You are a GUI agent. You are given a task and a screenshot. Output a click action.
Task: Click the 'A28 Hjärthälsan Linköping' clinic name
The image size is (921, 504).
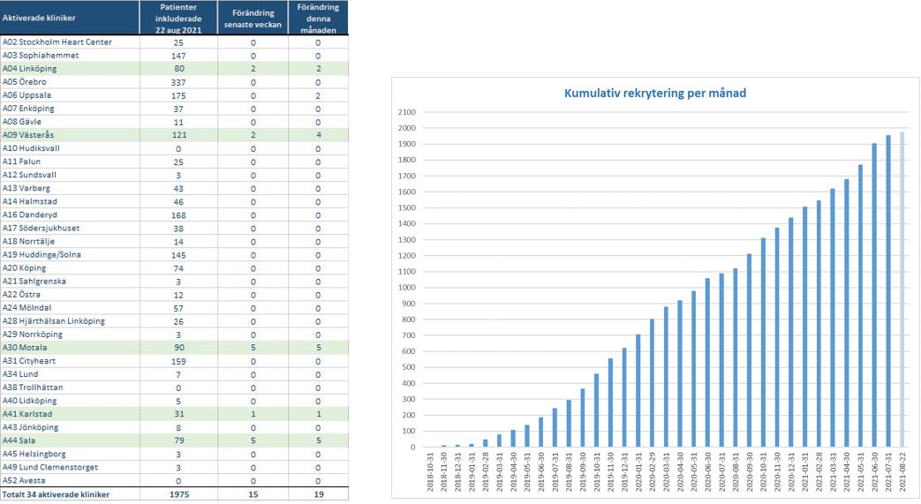54,321
